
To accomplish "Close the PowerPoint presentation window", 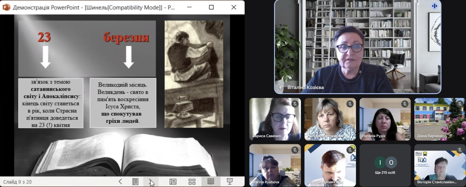I will point(234,7).
